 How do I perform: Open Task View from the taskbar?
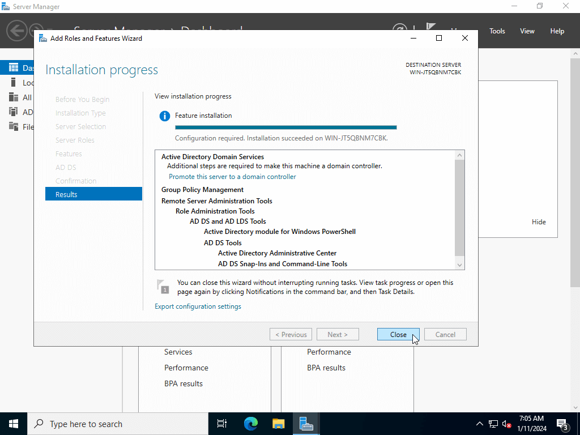coord(222,424)
